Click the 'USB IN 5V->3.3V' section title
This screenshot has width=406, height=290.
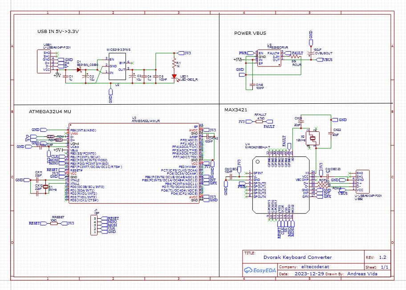(58, 31)
